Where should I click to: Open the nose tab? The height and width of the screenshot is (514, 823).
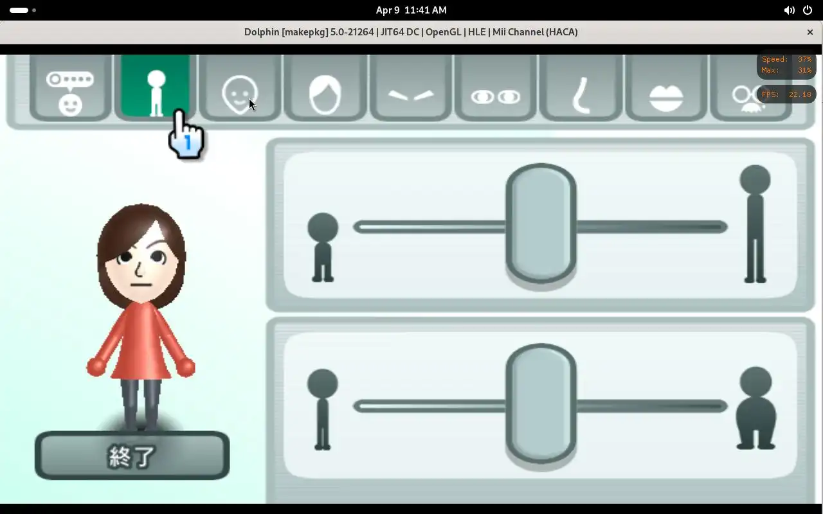581,88
